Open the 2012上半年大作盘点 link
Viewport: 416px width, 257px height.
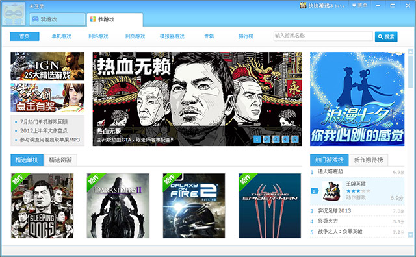[44, 131]
